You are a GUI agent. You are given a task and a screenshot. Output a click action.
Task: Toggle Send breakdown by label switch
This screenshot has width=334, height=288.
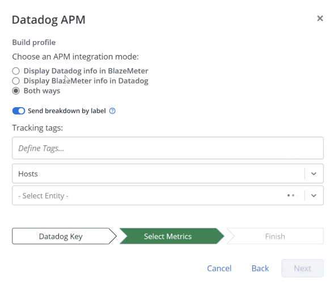click(19, 111)
